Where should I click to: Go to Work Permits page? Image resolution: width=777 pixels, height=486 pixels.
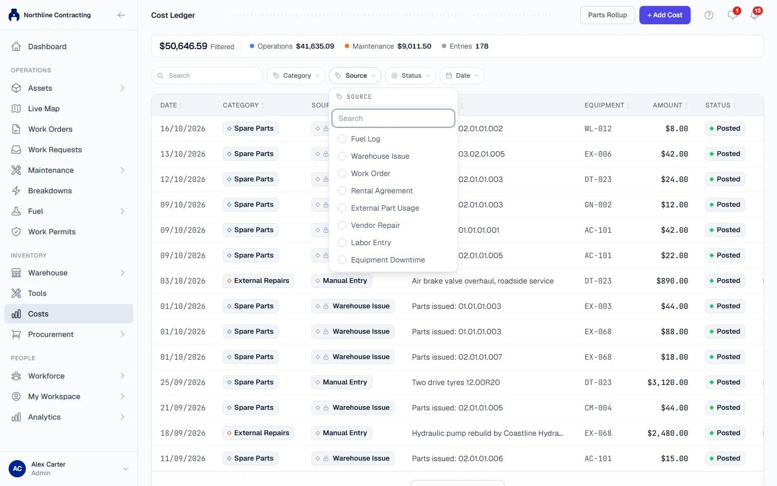(x=69, y=232)
